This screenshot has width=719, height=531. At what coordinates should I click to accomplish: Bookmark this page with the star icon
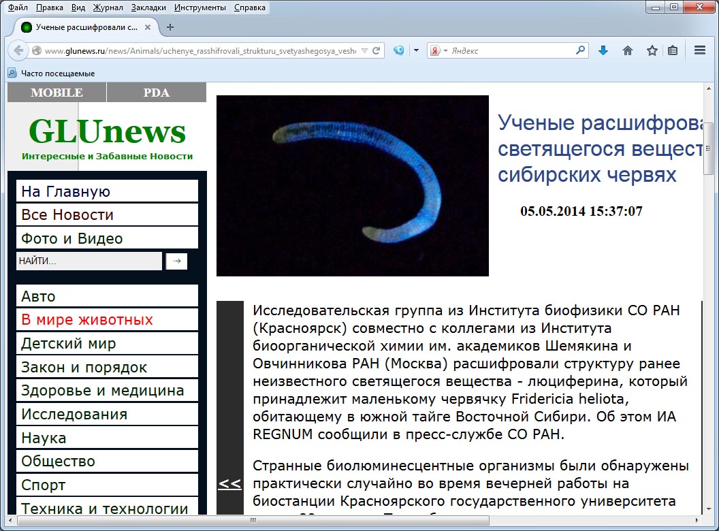click(652, 50)
